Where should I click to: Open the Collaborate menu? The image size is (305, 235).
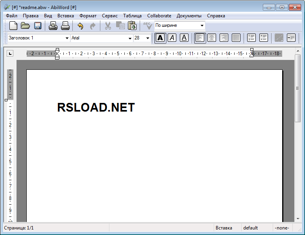[x=159, y=16]
